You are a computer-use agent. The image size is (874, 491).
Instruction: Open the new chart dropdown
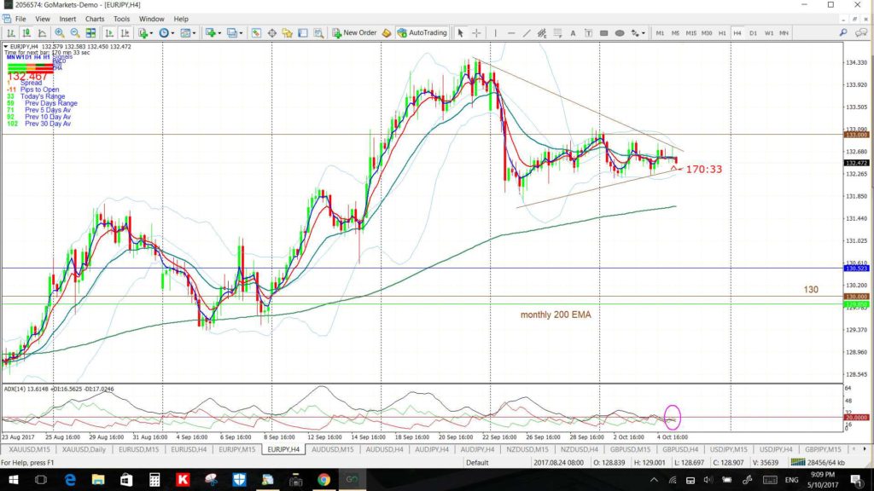[213, 33]
